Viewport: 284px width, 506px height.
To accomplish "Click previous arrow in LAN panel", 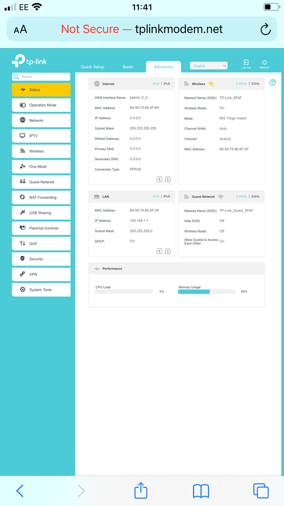I will (x=159, y=251).
